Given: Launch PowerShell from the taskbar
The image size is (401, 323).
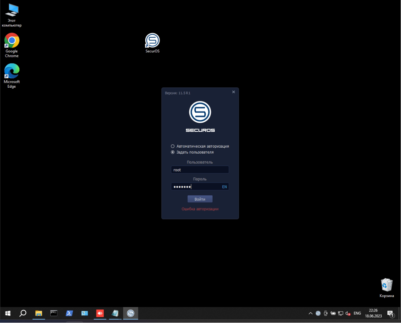Looking at the screenshot, I should tap(69, 313).
